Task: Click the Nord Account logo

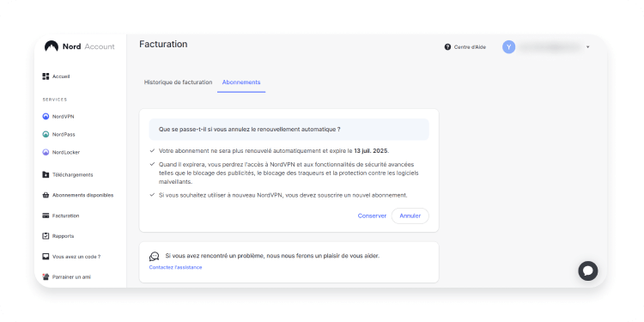Action: (80, 46)
